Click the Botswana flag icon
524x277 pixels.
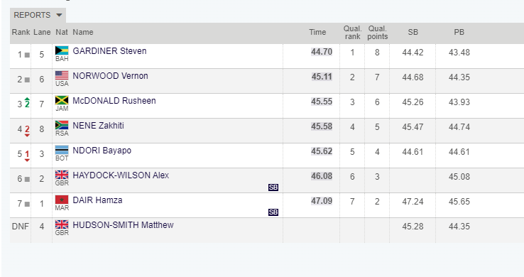click(x=62, y=150)
